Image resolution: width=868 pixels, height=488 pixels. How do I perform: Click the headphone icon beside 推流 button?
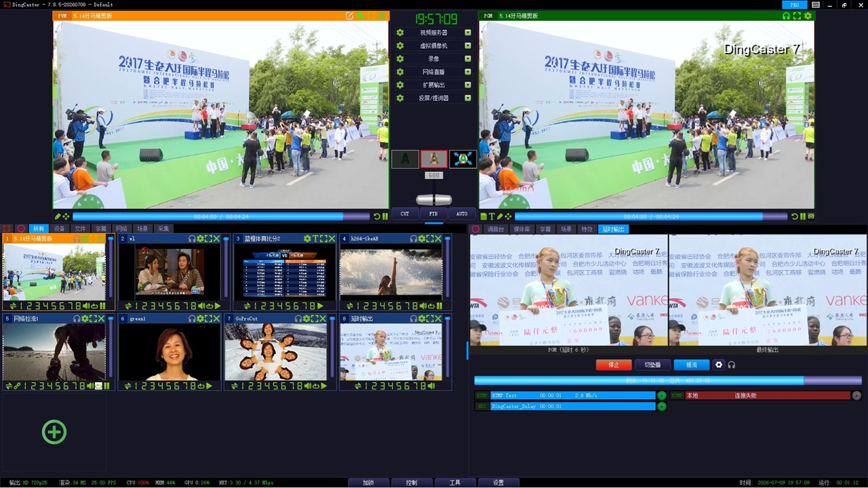[732, 365]
